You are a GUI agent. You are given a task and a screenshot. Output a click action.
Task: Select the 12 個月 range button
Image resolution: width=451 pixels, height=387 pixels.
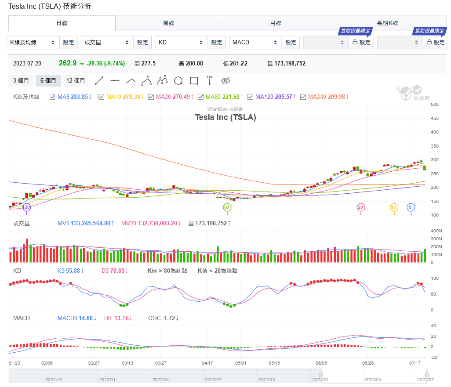[x=76, y=80]
